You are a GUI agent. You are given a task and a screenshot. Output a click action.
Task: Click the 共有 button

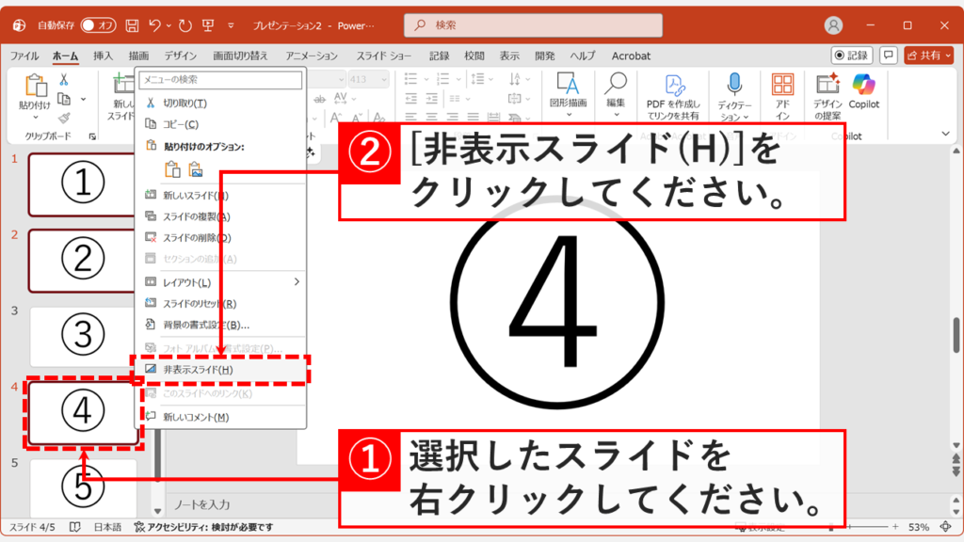click(930, 55)
